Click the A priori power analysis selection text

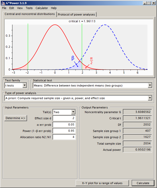(55, 98)
